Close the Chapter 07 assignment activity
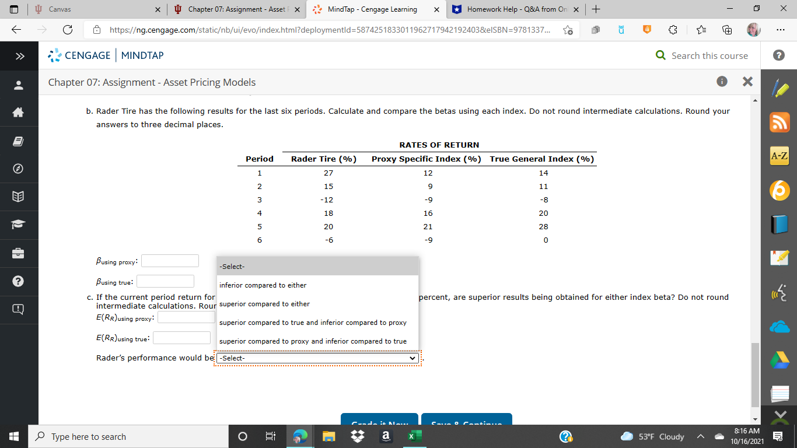 click(x=747, y=82)
